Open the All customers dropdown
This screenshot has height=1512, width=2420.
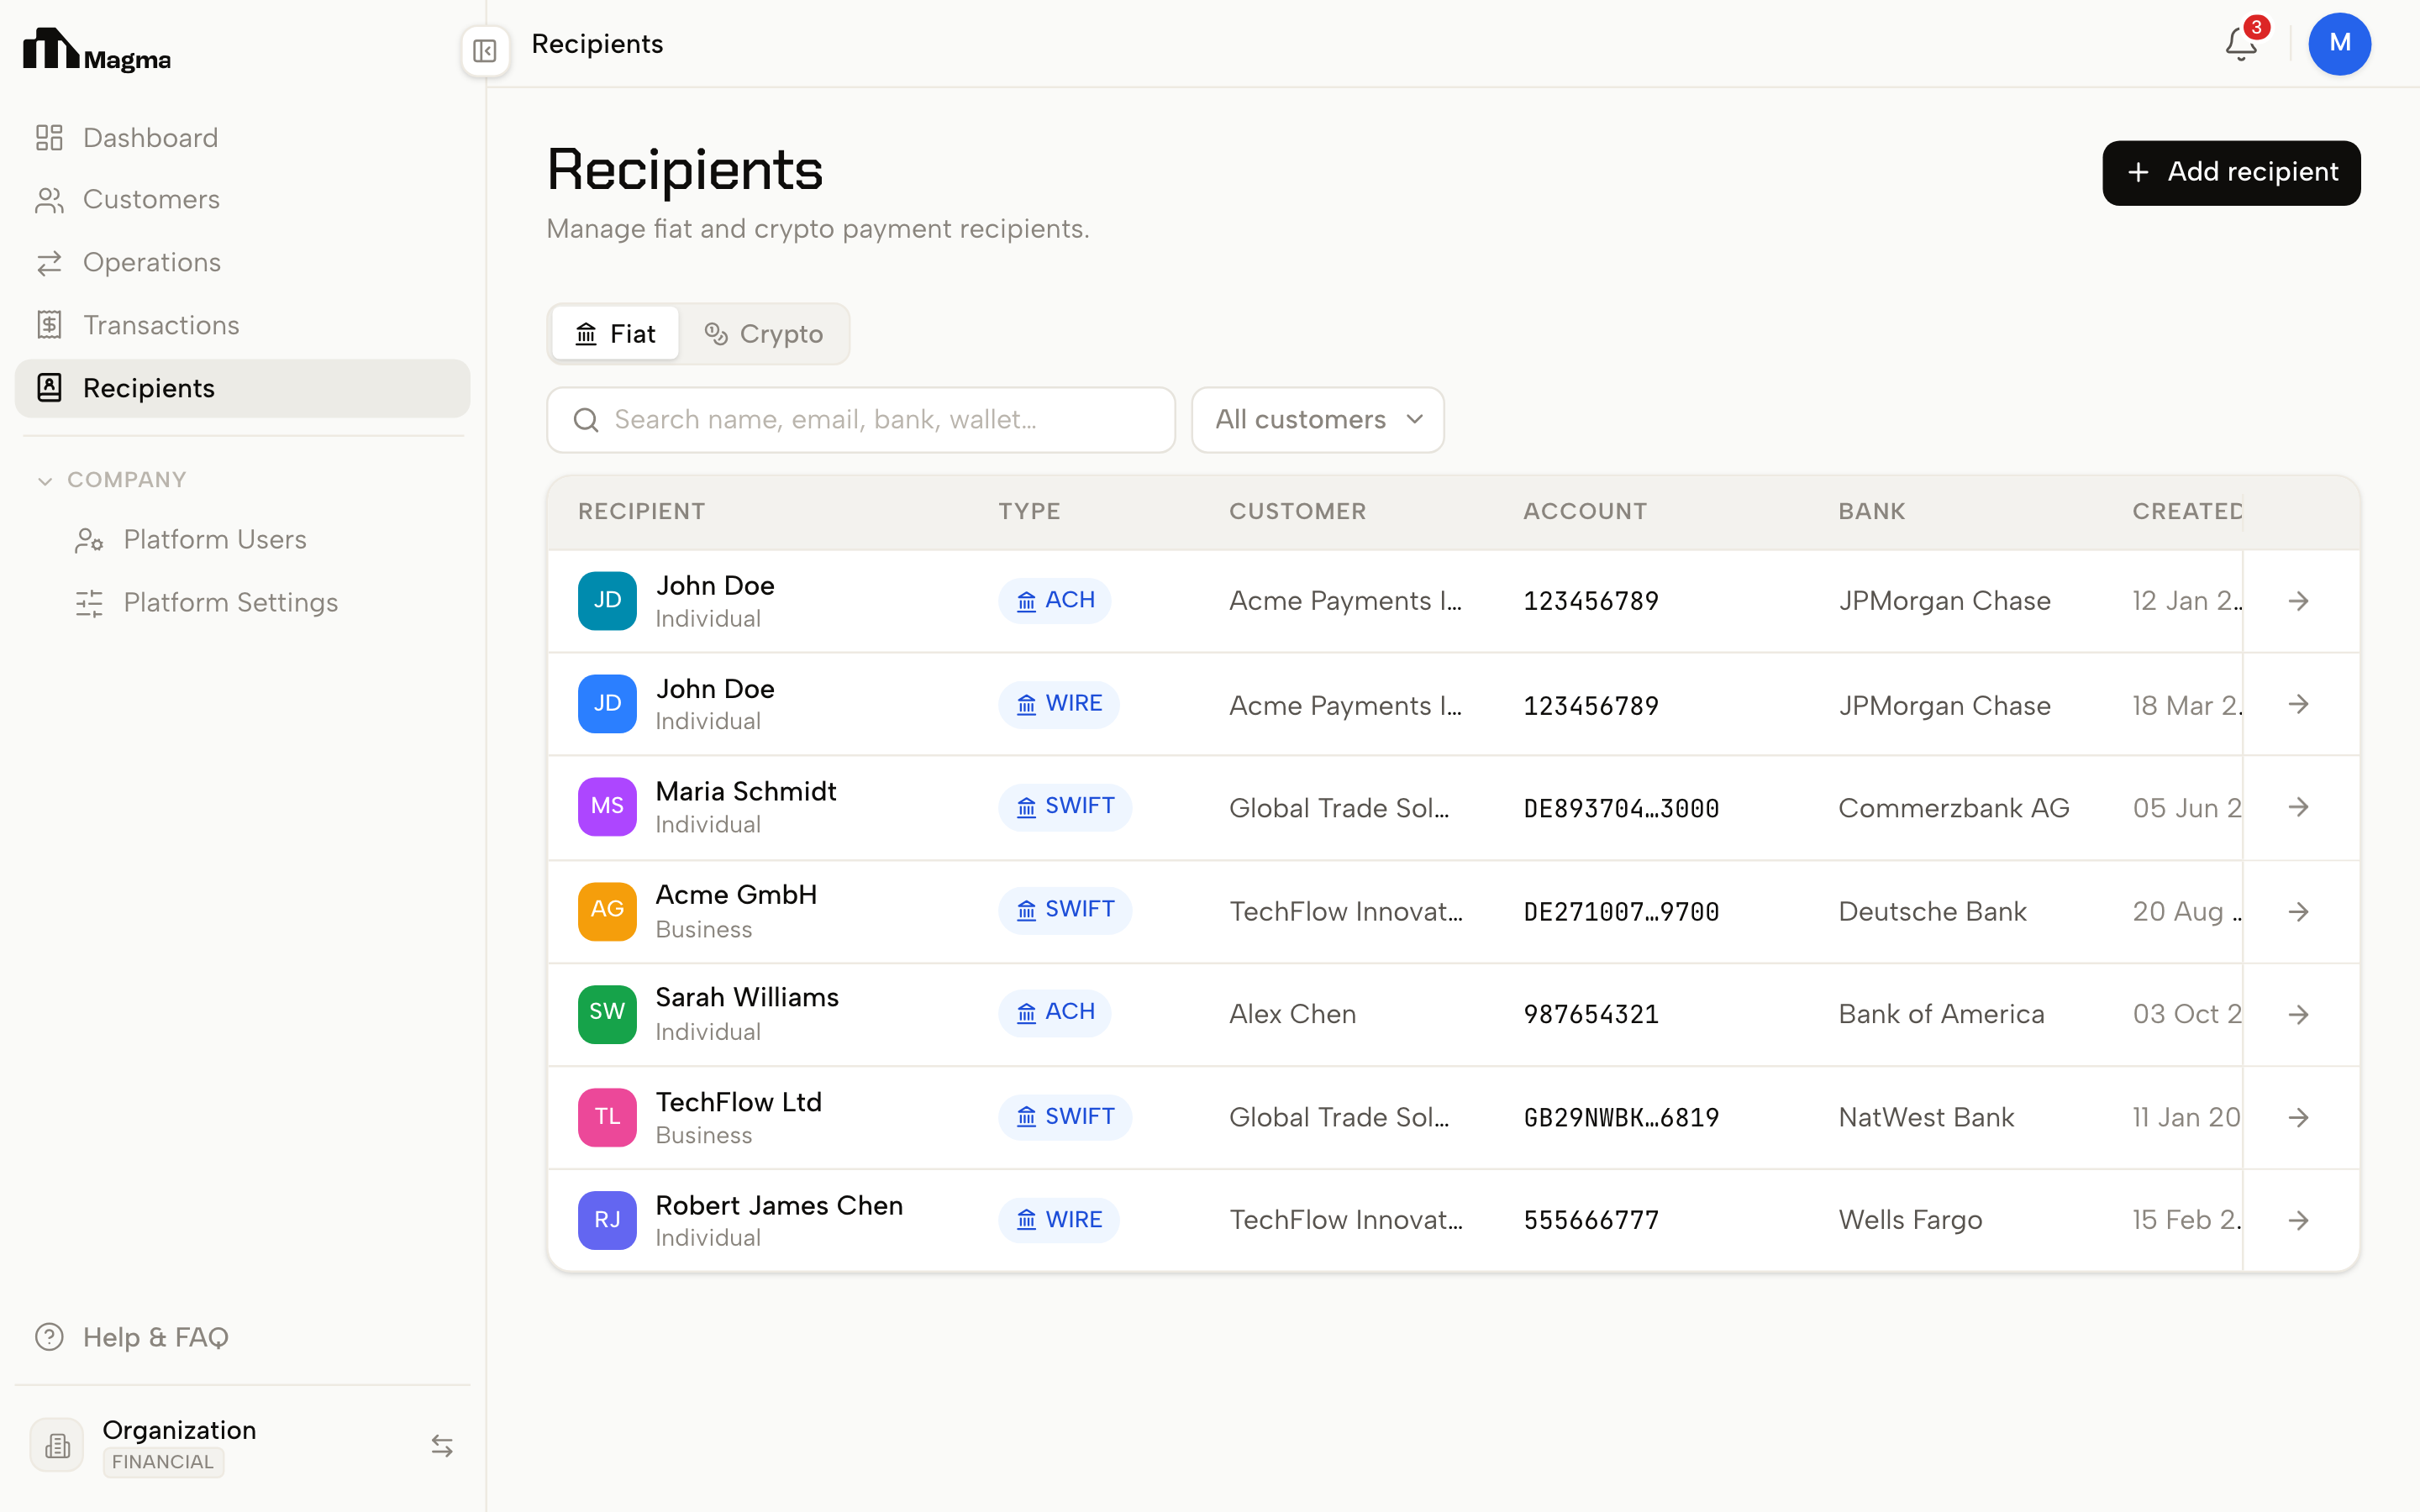(1317, 420)
